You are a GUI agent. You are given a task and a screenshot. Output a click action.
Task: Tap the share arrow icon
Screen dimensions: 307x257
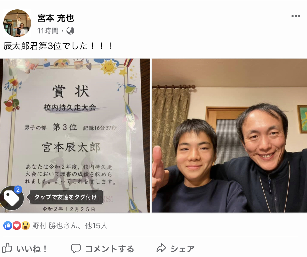point(161,248)
